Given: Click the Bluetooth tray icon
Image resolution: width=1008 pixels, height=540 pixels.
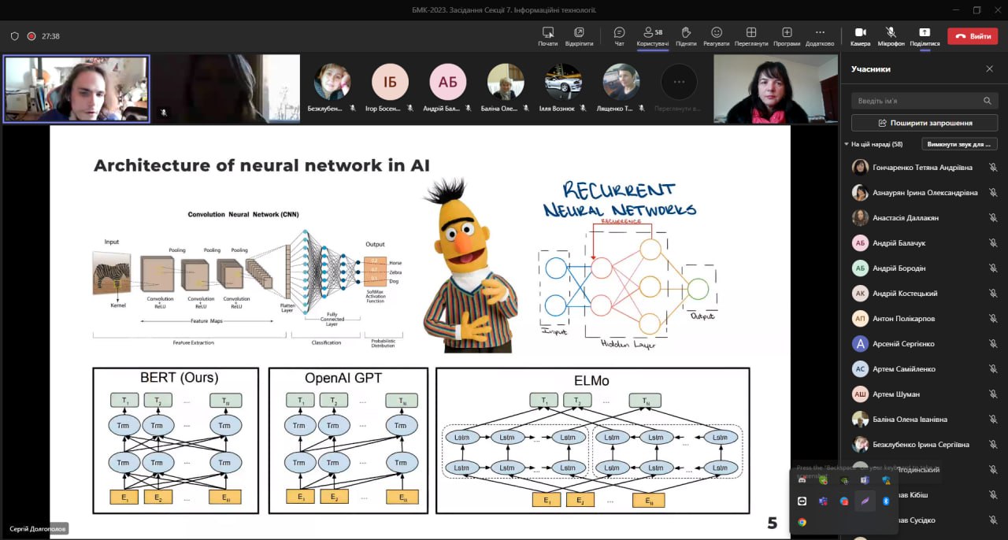Looking at the screenshot, I should click(886, 501).
